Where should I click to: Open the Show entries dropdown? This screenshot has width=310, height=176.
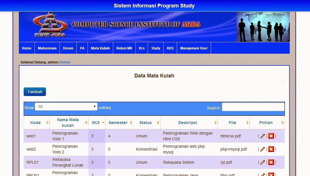66,106
